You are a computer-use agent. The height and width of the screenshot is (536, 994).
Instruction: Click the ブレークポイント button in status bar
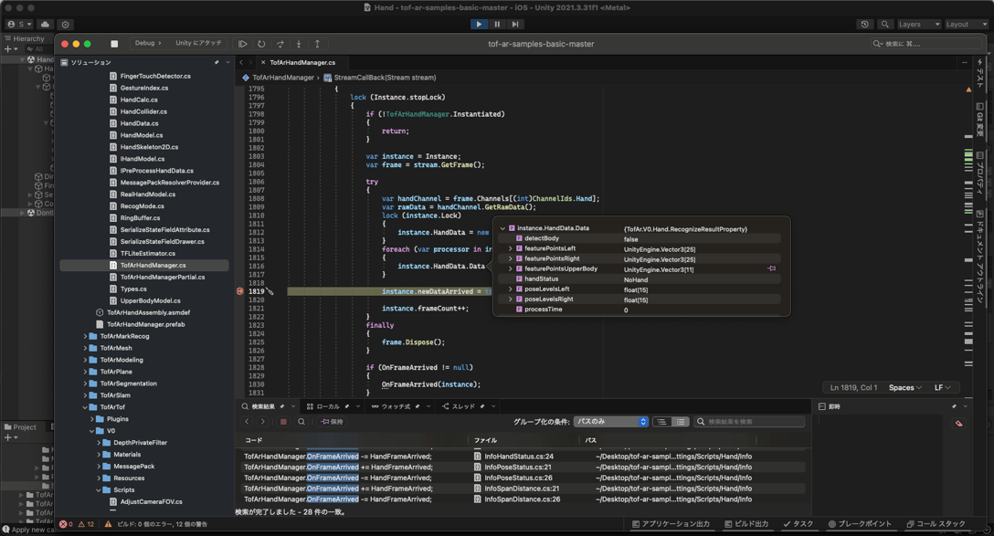[x=859, y=524]
